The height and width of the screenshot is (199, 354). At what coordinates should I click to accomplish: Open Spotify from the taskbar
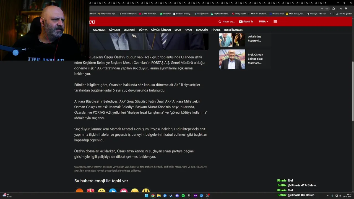[x=183, y=196]
